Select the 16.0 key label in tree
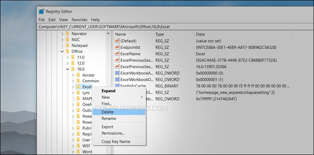 tap(81, 69)
